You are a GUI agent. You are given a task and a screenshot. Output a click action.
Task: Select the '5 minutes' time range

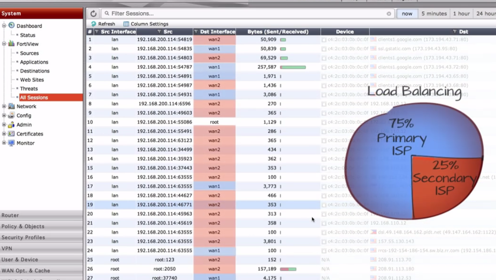pos(434,13)
